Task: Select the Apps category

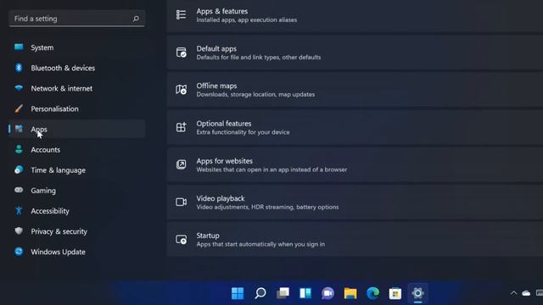Action: click(x=77, y=129)
